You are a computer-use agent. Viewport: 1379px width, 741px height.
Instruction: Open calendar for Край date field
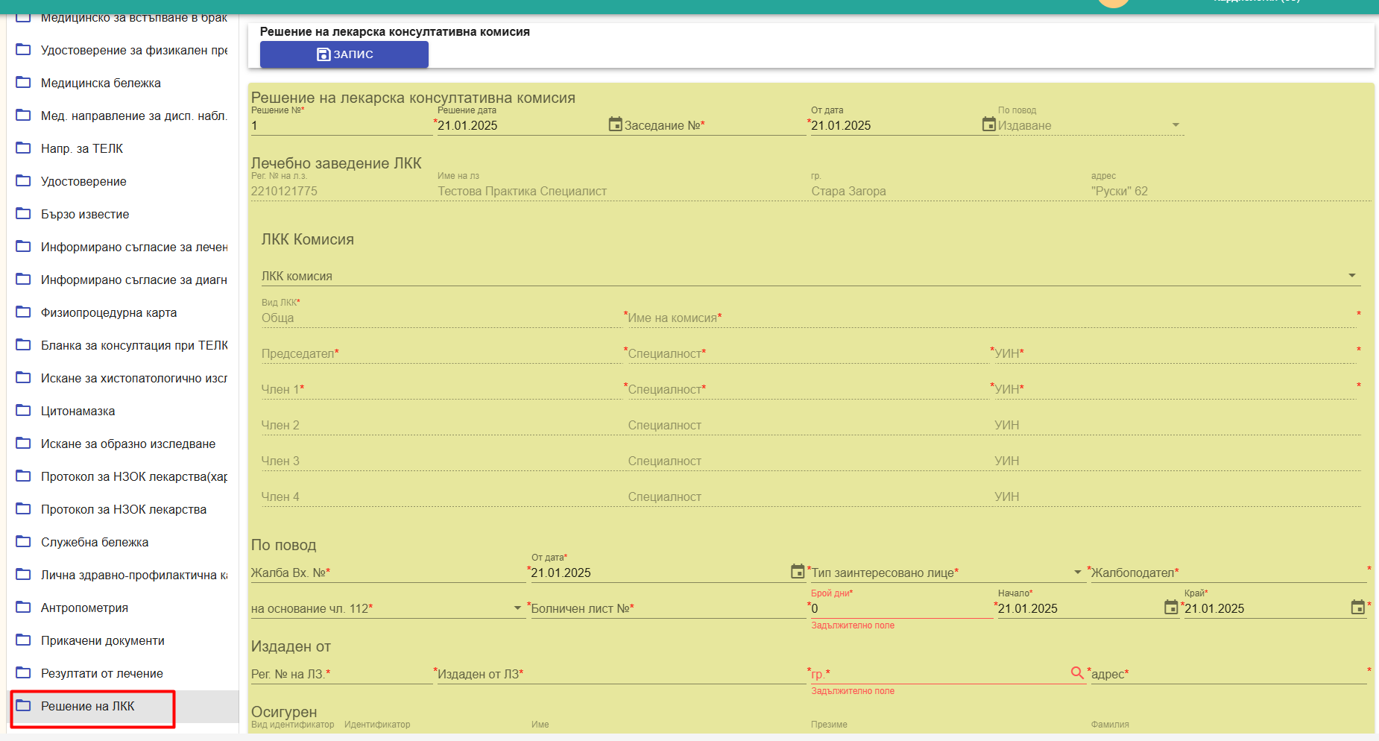1358,607
